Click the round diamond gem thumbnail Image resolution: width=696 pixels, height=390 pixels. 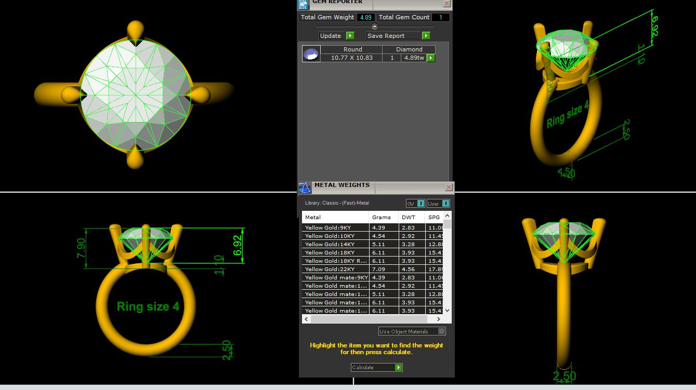click(311, 54)
